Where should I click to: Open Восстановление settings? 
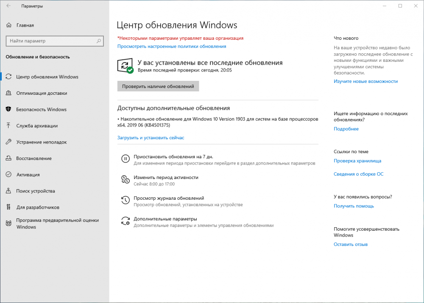34,158
